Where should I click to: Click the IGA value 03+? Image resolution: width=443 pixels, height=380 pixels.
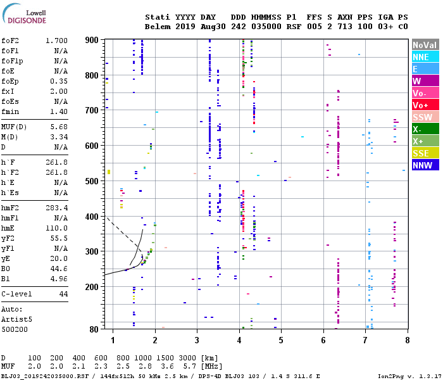point(385,27)
